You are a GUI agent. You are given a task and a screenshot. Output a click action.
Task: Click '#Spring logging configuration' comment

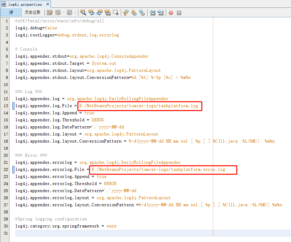(51, 219)
